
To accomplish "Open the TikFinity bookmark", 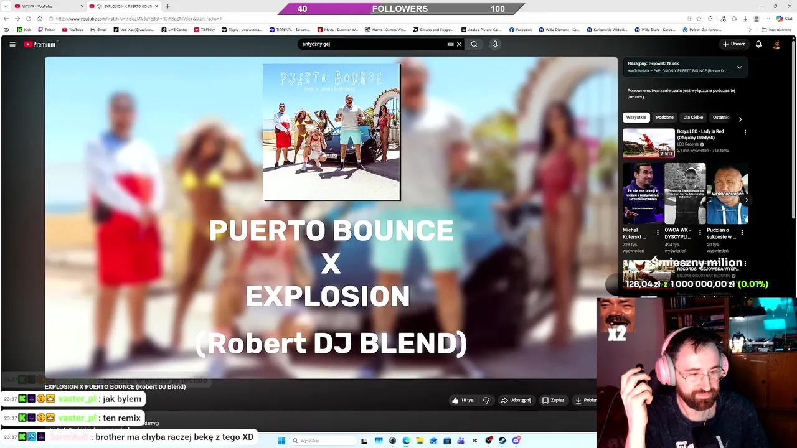I will pos(205,30).
